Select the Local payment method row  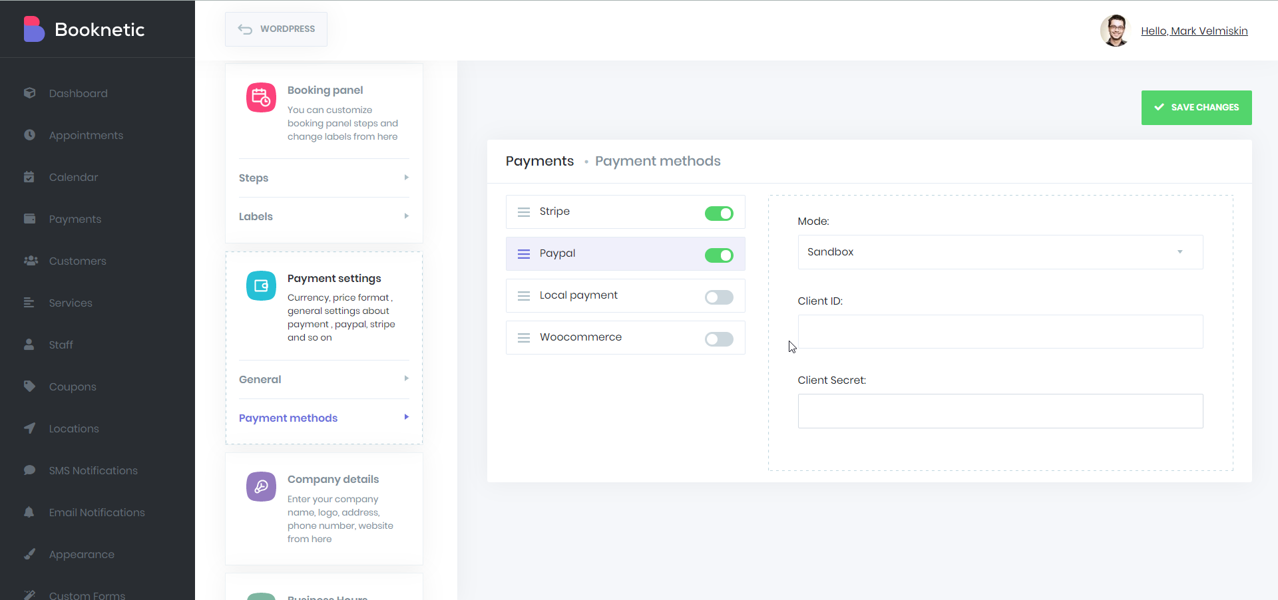click(x=626, y=296)
